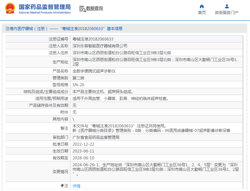Screen dimensions: 250x191
Task: Select registration number value 粤械注准20182060633
Action: [93, 39]
